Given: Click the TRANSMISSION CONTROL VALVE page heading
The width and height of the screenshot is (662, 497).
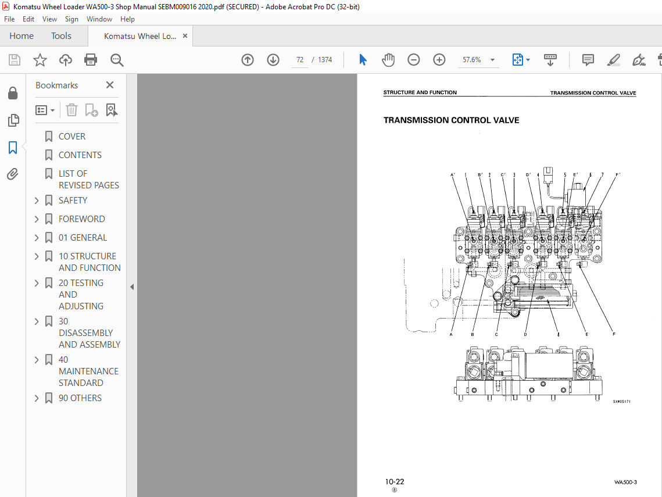Looking at the screenshot, I should coord(451,120).
